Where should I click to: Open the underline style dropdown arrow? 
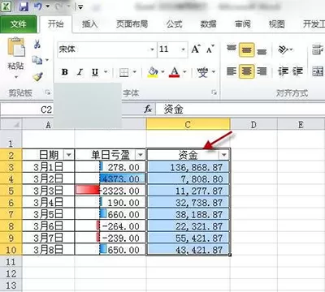(106, 72)
